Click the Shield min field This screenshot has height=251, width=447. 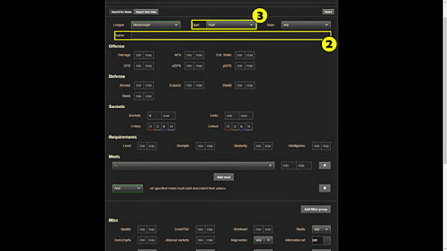240,85
